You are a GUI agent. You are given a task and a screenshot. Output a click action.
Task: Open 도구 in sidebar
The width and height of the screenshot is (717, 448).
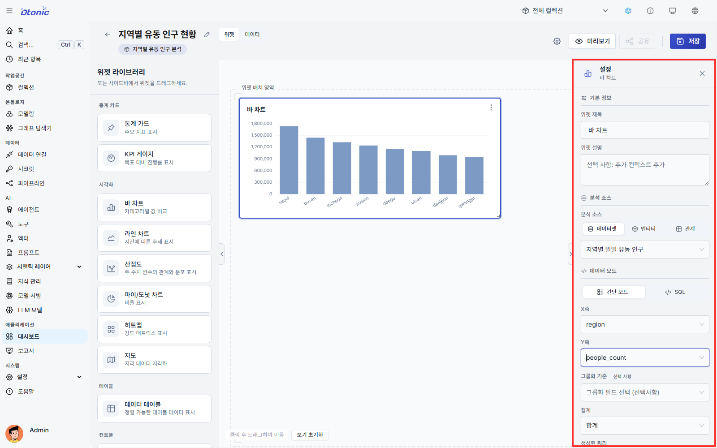(45, 224)
